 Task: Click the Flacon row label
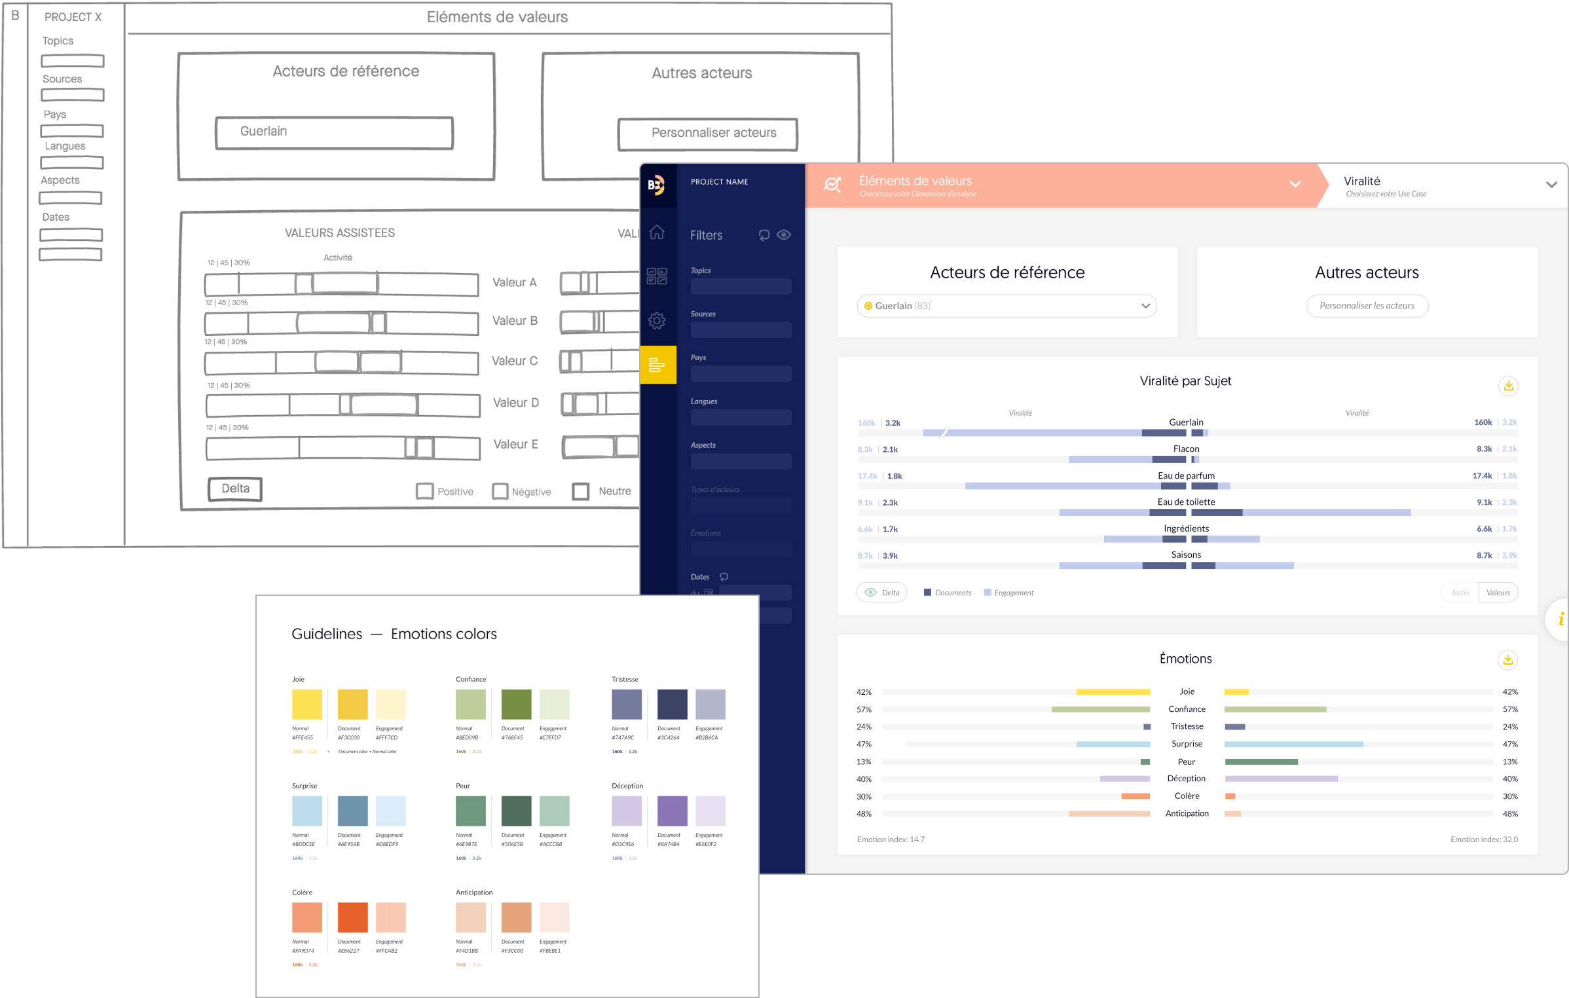[x=1186, y=449]
